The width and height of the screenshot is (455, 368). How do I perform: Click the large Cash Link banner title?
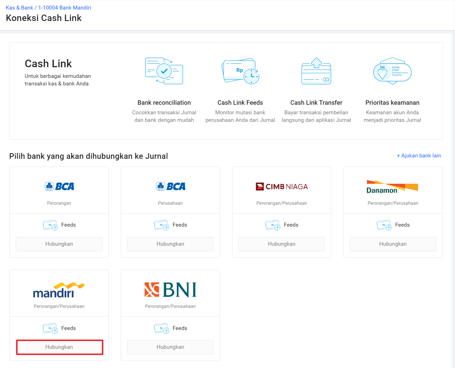(48, 64)
